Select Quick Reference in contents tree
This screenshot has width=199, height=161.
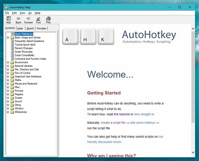(24, 34)
